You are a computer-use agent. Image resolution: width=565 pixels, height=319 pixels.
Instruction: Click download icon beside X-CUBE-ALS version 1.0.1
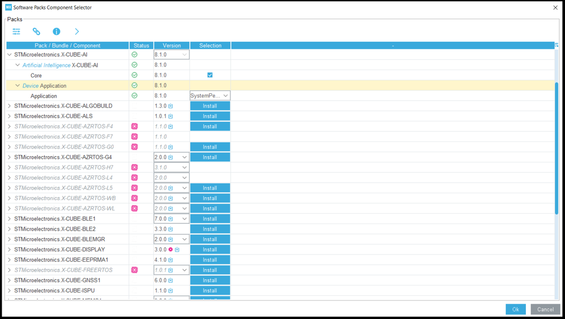[170, 117]
